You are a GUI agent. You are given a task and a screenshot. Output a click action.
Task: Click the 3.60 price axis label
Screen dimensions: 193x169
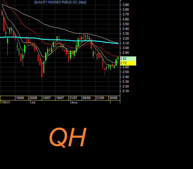pyautogui.click(x=126, y=19)
